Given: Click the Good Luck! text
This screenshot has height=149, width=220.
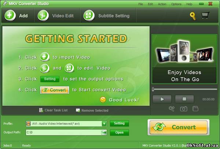Looking at the screenshot, I should tap(124, 100).
